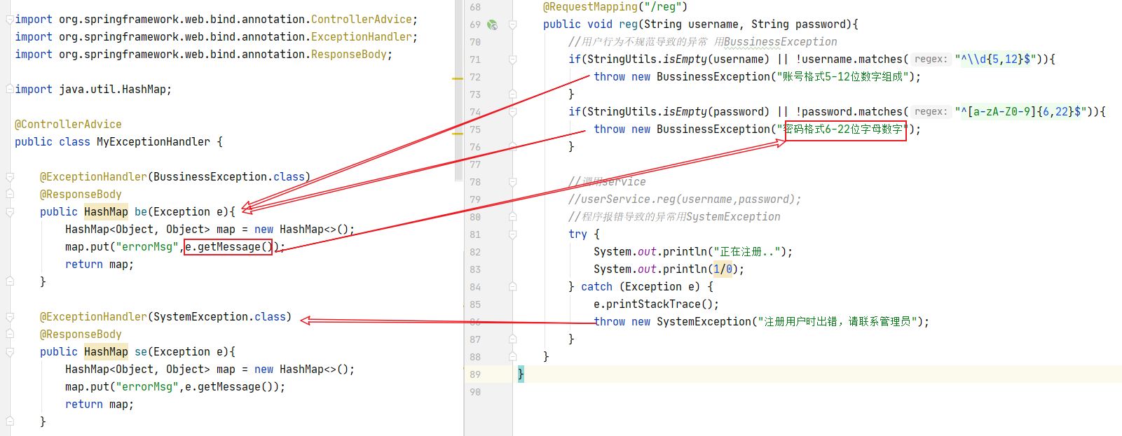Click SystemException.class in the second @ExceptionHandler
The width and height of the screenshot is (1122, 436).
(220, 317)
